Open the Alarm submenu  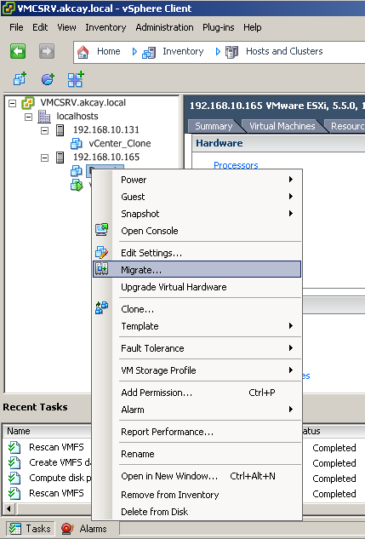point(197,410)
